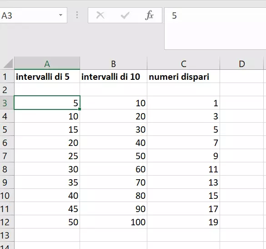Click the Enter checkmark icon in formula bar
The image size is (266, 249).
click(125, 16)
